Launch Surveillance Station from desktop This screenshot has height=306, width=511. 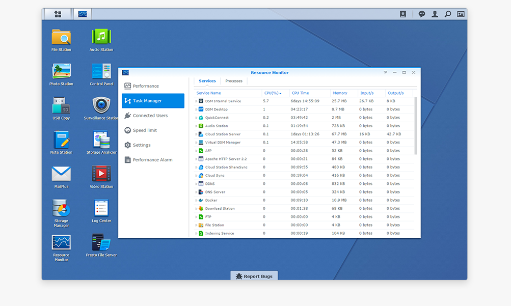point(101,106)
